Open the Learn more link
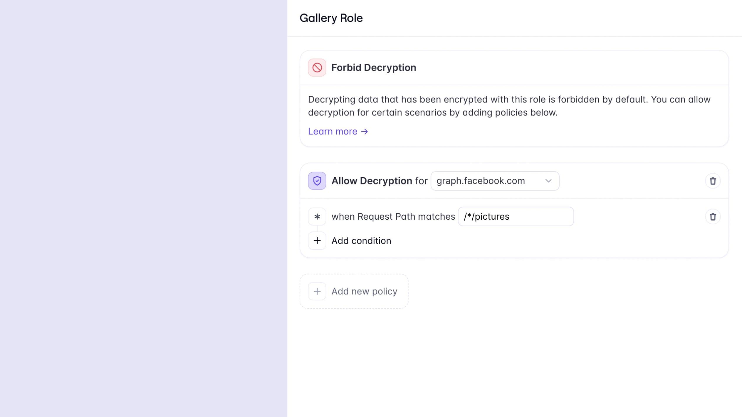This screenshot has width=742, height=417. 333,132
